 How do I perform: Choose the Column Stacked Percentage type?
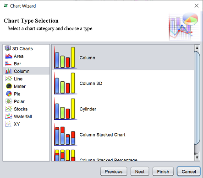[x=123, y=155]
